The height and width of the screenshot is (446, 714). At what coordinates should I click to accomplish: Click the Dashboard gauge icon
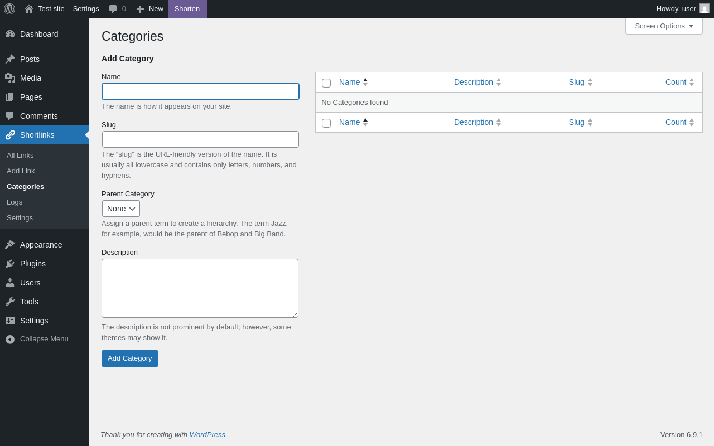(10, 34)
